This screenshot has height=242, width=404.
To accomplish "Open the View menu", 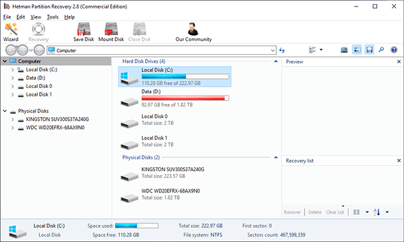I will tap(36, 17).
